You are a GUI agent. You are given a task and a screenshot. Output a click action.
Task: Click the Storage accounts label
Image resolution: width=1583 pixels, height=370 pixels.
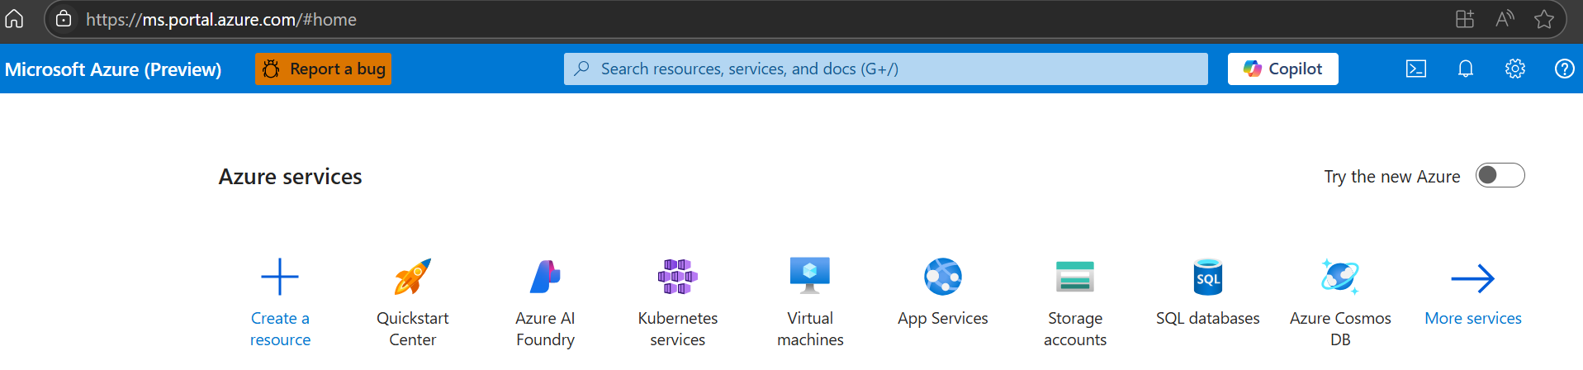pos(1075,329)
